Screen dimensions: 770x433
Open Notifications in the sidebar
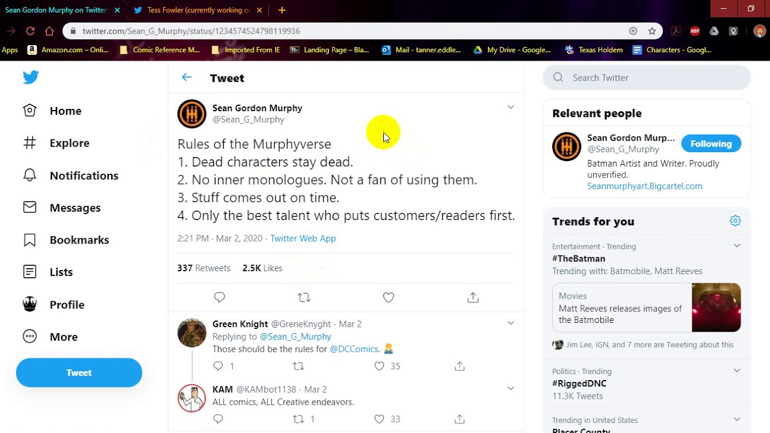pos(84,176)
